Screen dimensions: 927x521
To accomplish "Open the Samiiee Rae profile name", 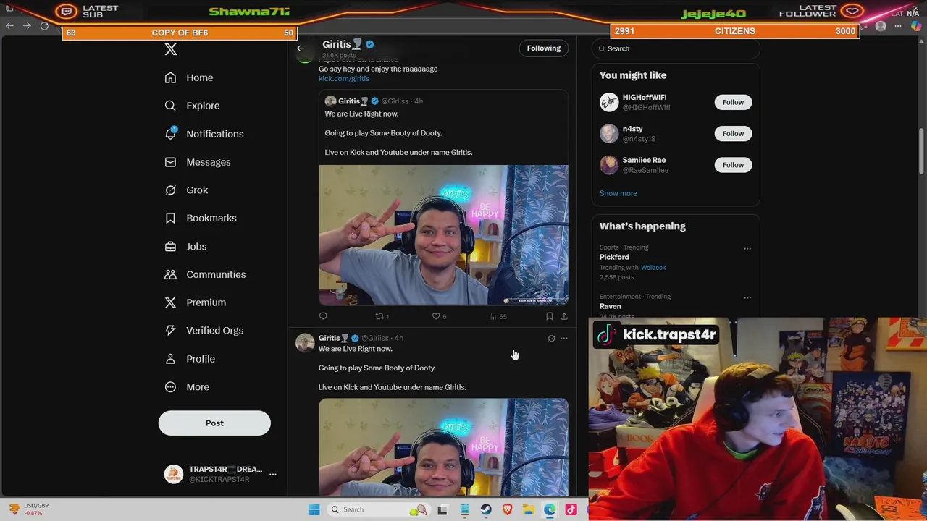I will 644,160.
